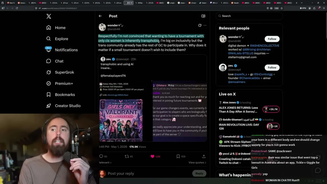Image resolution: width=327 pixels, height=184 pixels.
Task: Expand the Relevant replies sort dropdown
Action: [105, 163]
